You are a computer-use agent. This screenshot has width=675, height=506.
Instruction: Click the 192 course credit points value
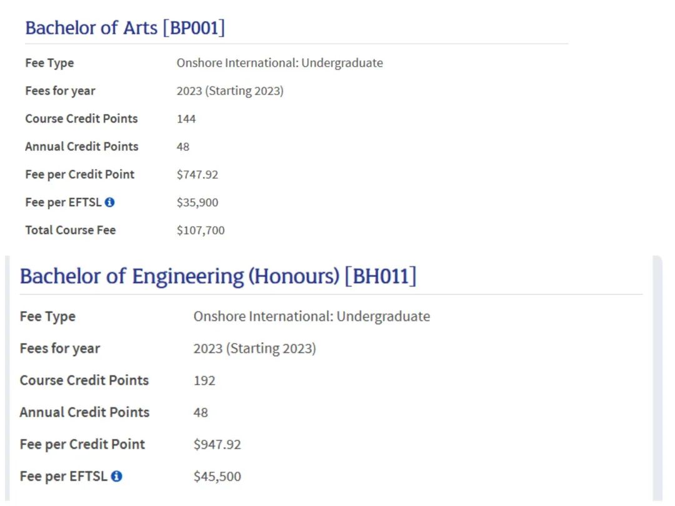[204, 381]
